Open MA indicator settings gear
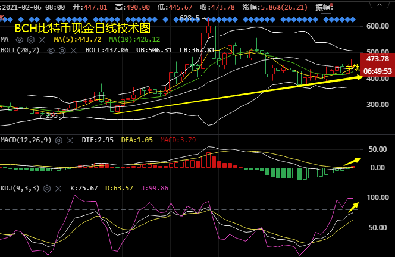This screenshot has width=395, height=257. (x=30, y=39)
